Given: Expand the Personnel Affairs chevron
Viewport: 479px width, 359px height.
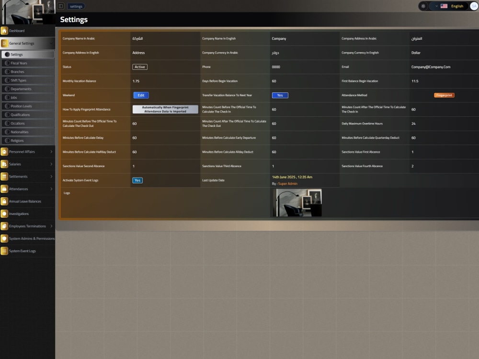Looking at the screenshot, I should pyautogui.click(x=51, y=152).
